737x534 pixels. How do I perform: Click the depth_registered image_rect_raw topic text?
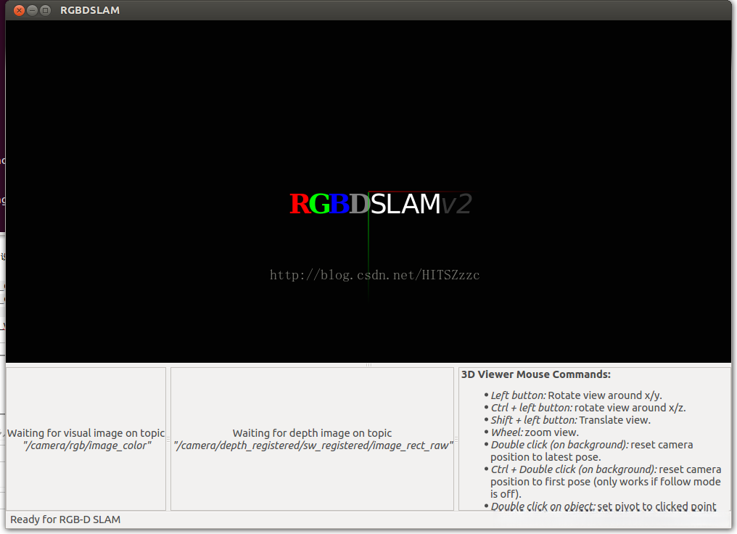pos(313,445)
